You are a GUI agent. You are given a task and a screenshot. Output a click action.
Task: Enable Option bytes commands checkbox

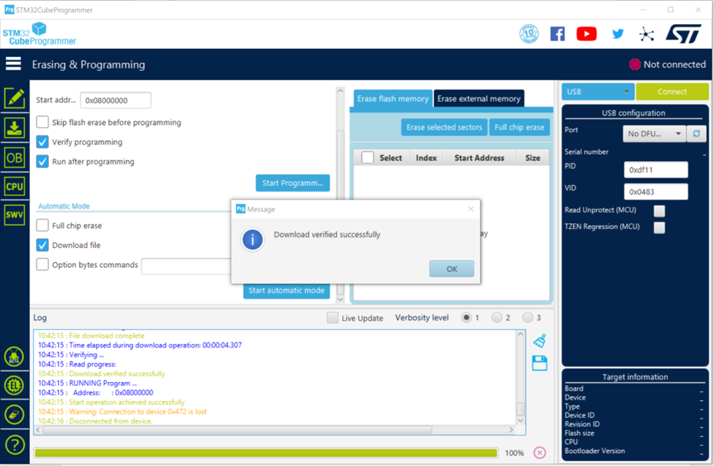(42, 264)
